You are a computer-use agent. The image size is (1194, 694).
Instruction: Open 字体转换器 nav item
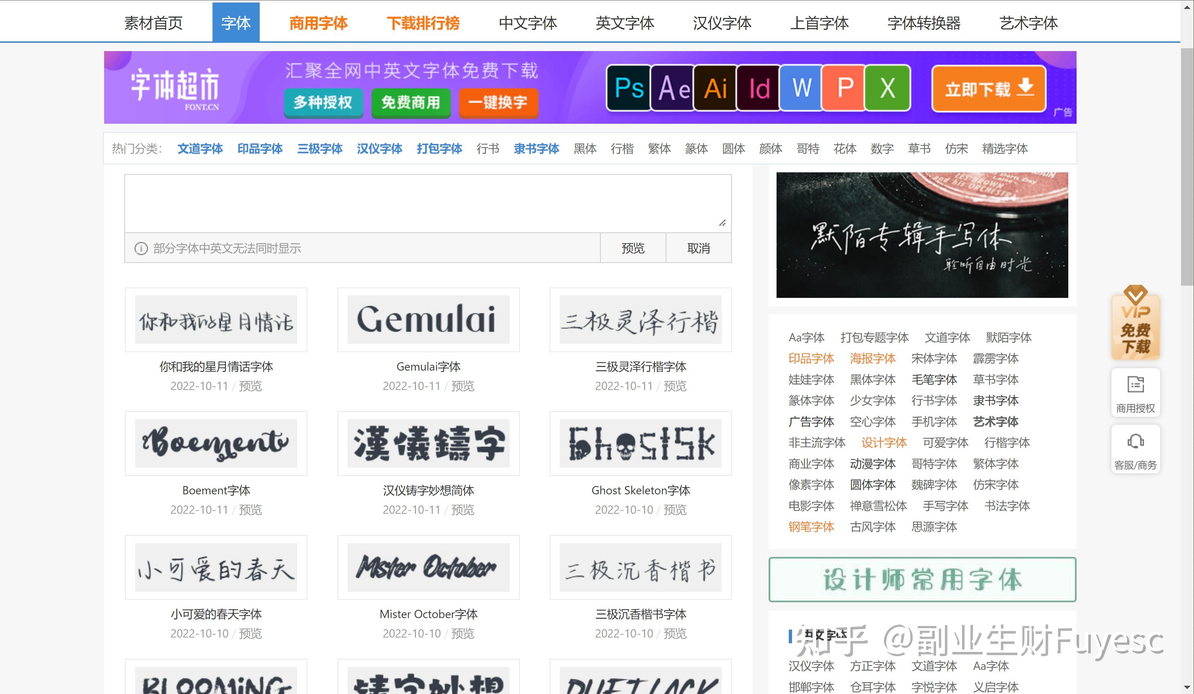pos(924,23)
